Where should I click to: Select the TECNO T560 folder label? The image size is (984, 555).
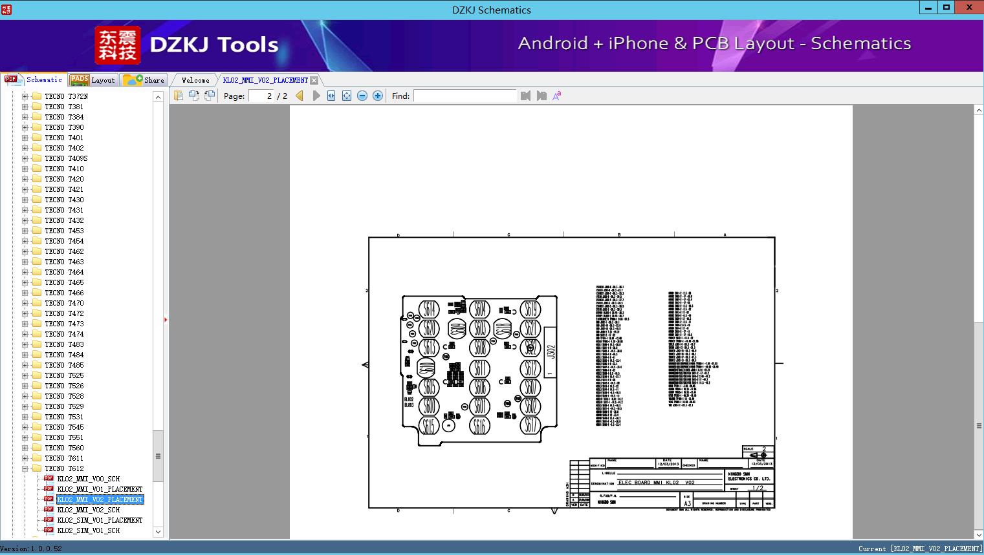click(64, 448)
